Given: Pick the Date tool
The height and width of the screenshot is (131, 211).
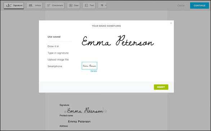Looking at the screenshot, I should pos(73,5).
